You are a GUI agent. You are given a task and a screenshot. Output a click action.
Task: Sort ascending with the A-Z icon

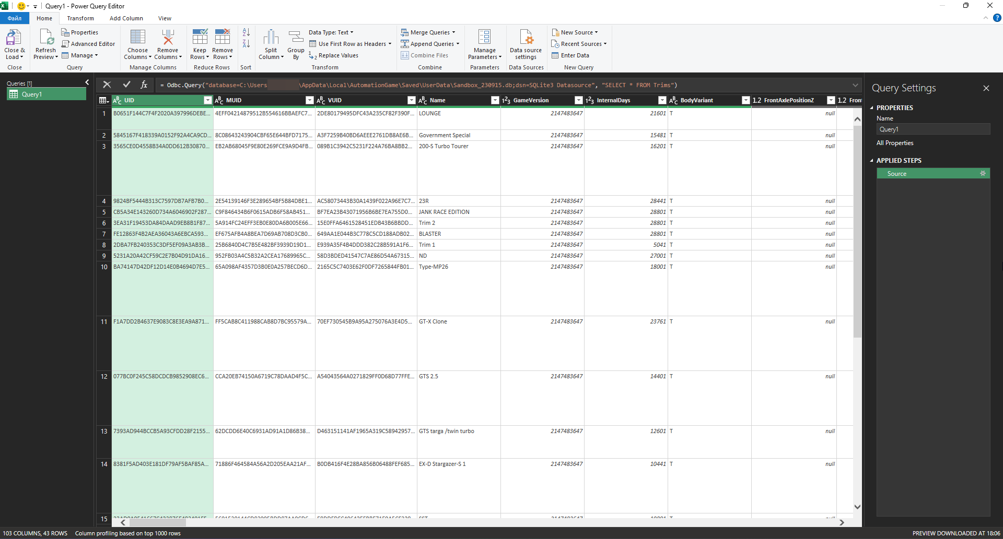pyautogui.click(x=246, y=32)
